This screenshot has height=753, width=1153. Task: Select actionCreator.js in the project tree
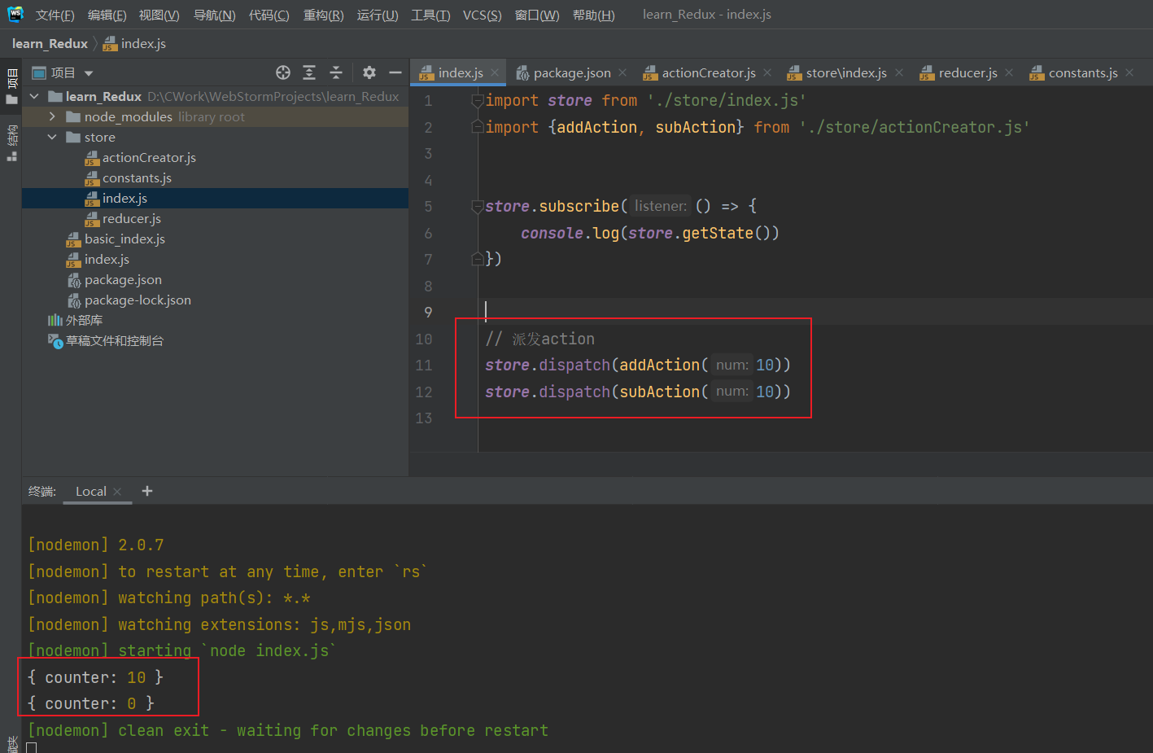click(149, 157)
